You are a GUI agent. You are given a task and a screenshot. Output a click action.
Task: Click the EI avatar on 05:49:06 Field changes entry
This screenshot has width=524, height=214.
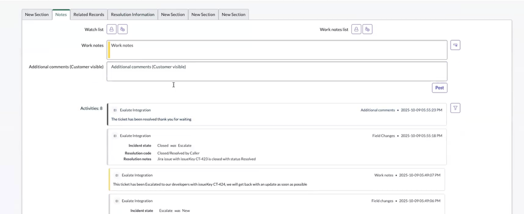tap(117, 201)
